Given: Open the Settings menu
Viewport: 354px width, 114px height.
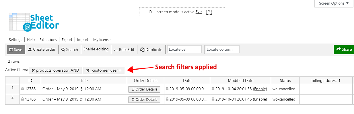Looking at the screenshot, I should pyautogui.click(x=15, y=40).
